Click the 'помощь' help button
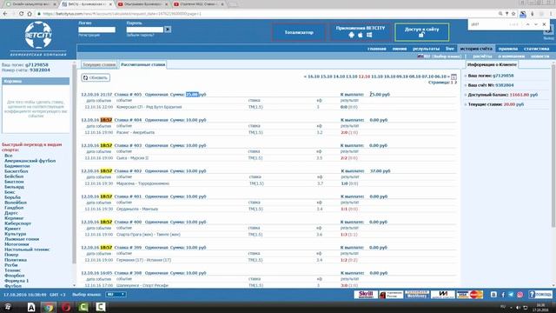This screenshot has width=556, height=313. [x=540, y=294]
